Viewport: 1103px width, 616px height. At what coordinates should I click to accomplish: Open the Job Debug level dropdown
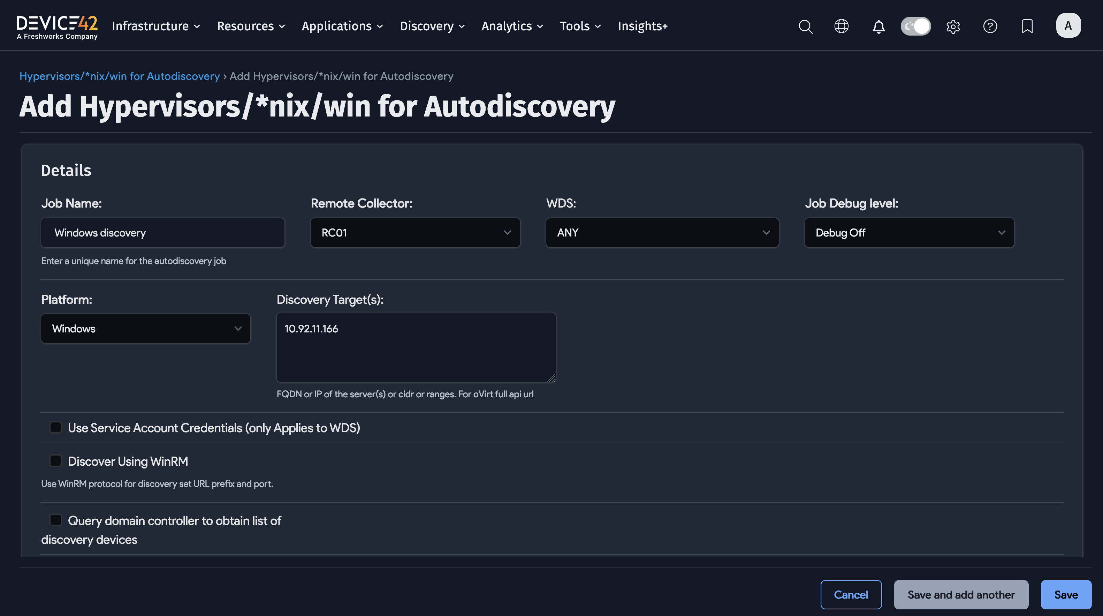point(909,233)
